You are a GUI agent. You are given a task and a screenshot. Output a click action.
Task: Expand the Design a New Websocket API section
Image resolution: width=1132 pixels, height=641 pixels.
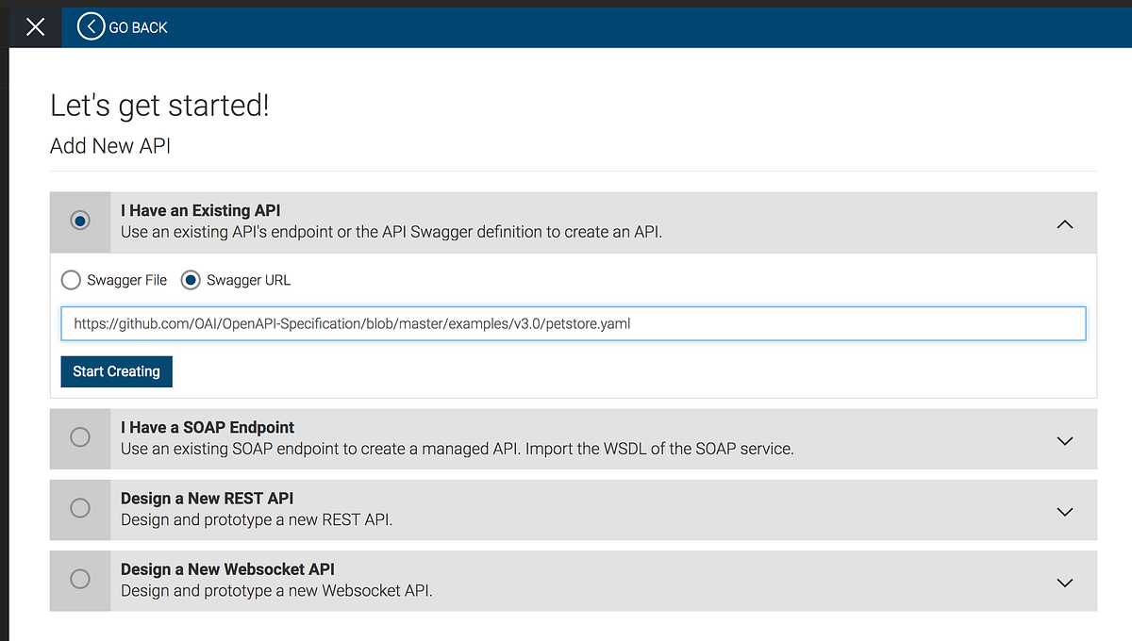(x=1064, y=582)
